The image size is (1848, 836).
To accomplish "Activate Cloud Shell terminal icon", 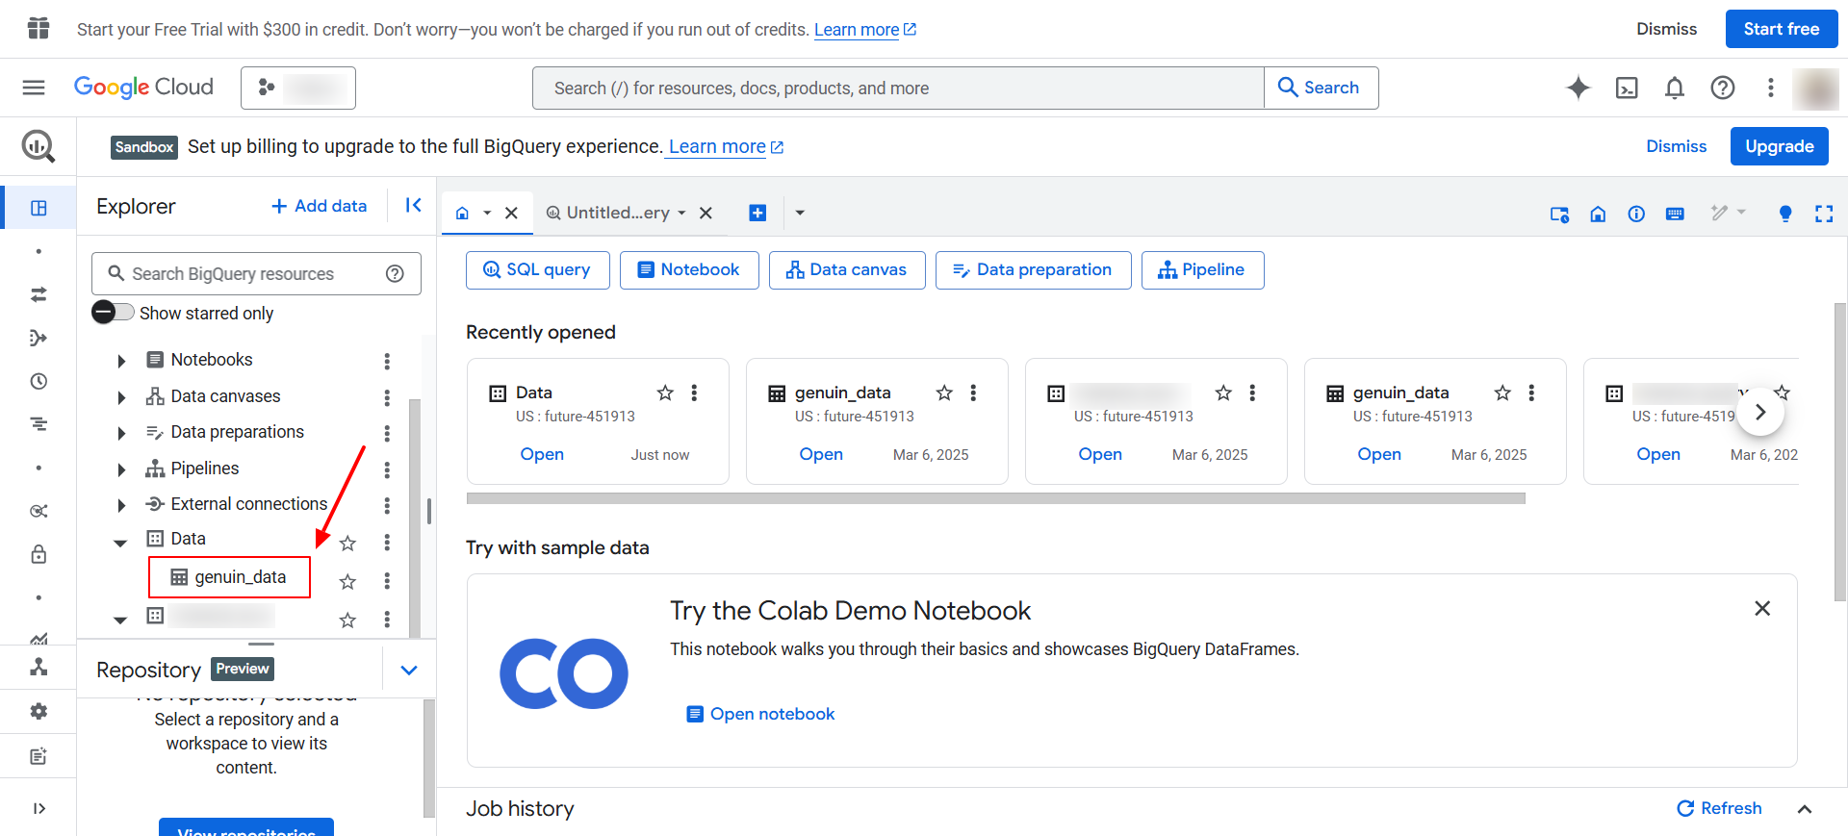I will pos(1627,88).
